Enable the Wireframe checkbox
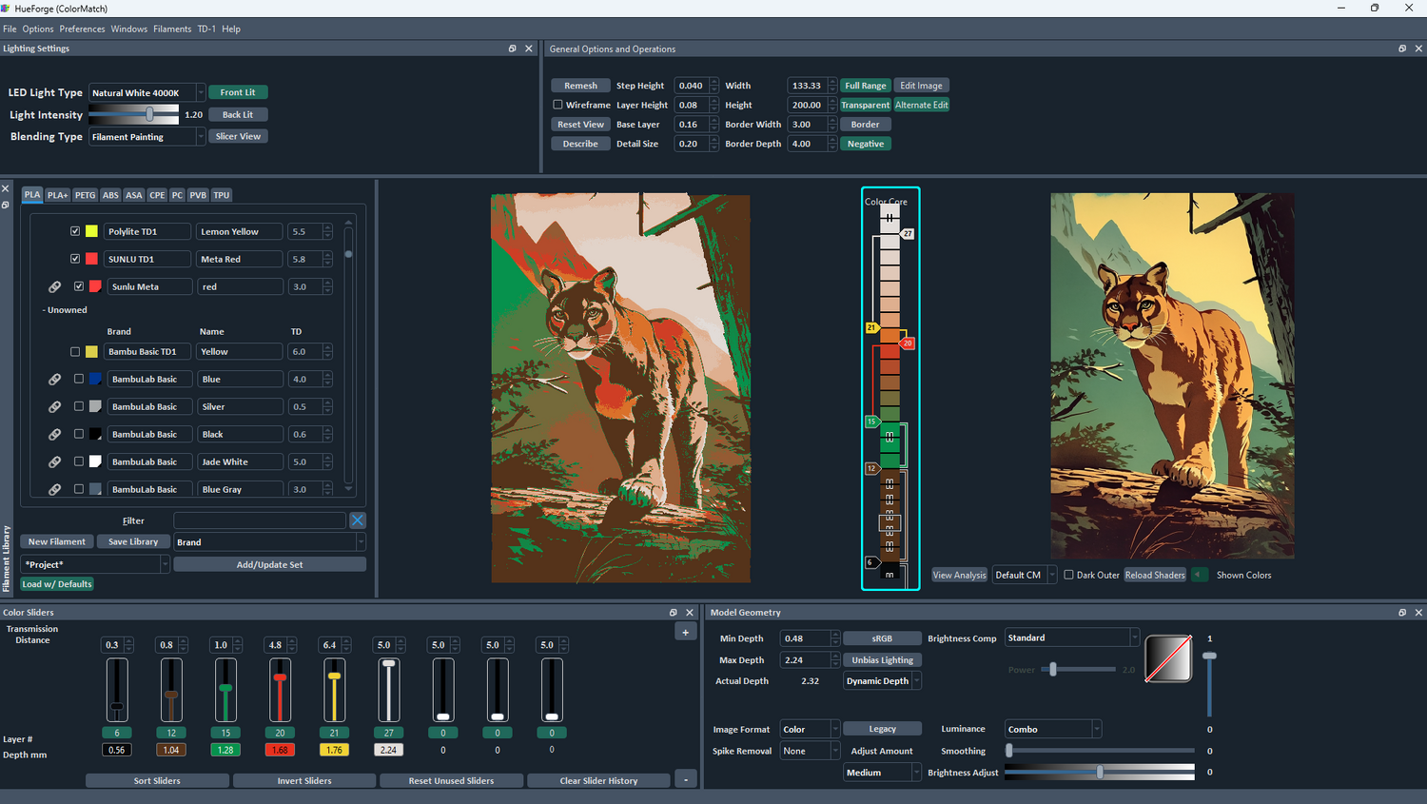The height and width of the screenshot is (804, 1427). 558,105
